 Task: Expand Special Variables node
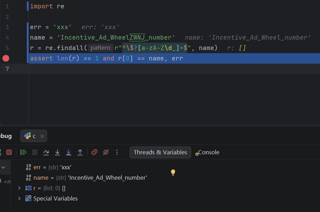(19, 198)
